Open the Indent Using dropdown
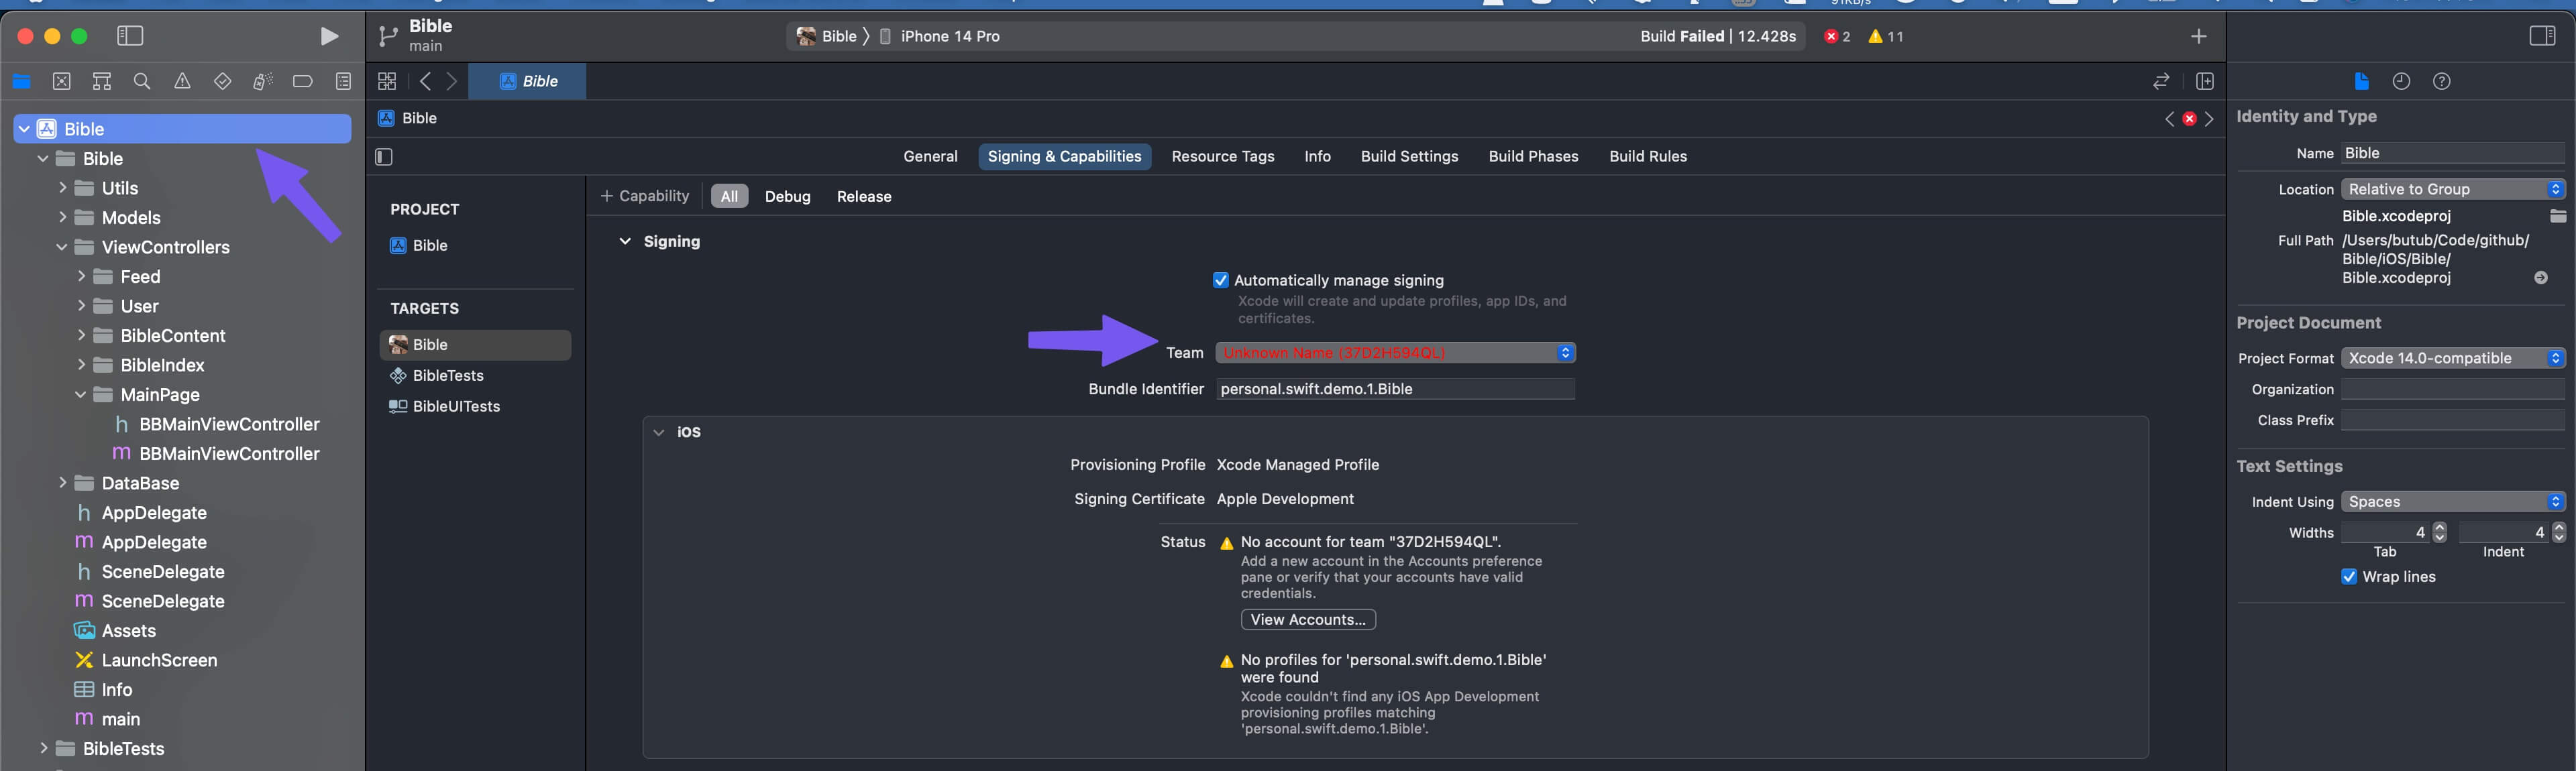The width and height of the screenshot is (2576, 771). coord(2453,502)
